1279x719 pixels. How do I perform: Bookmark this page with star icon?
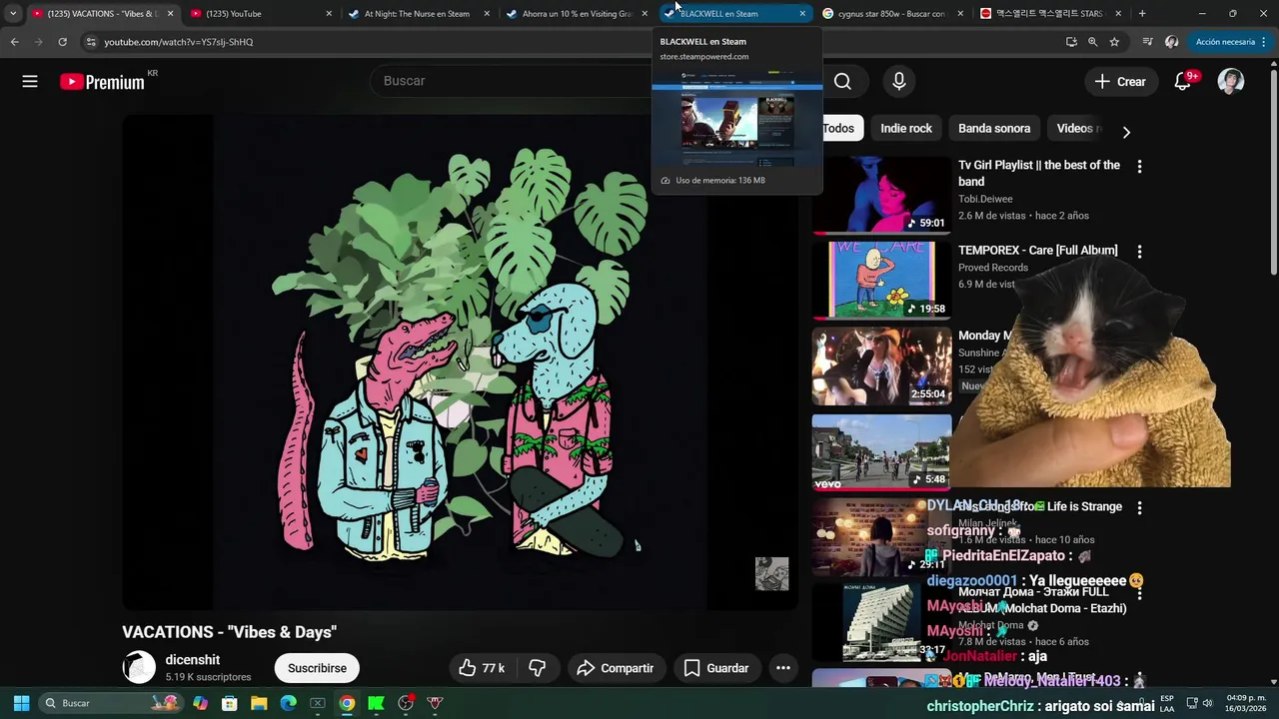1114,42
